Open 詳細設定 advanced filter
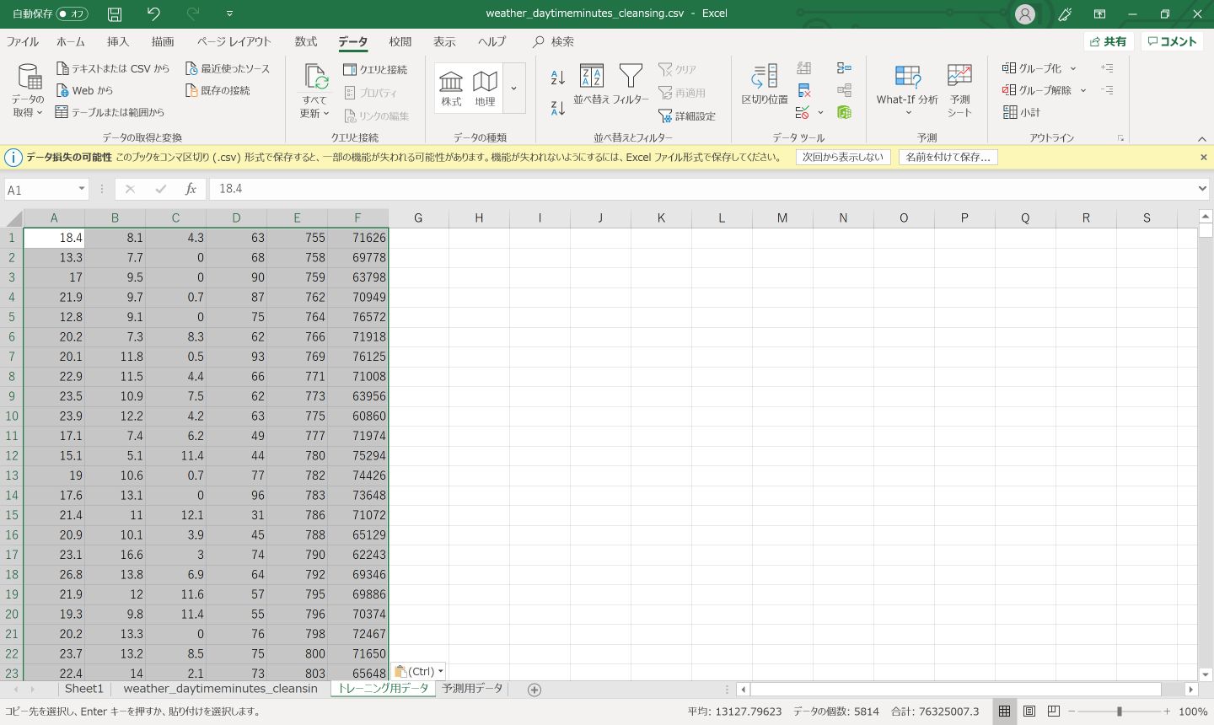 (687, 116)
